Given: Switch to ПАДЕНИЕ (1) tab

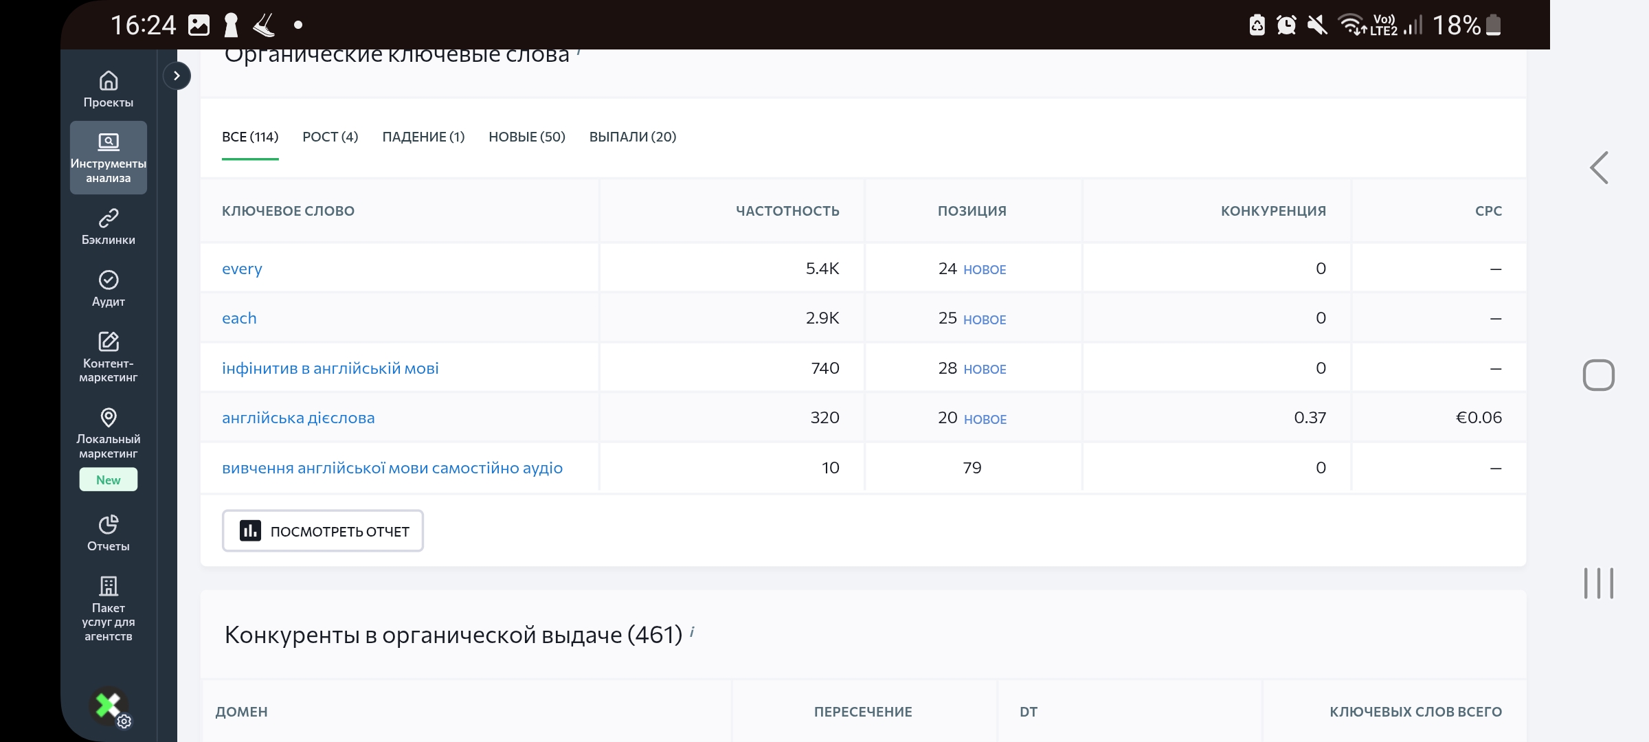Looking at the screenshot, I should [x=423, y=137].
